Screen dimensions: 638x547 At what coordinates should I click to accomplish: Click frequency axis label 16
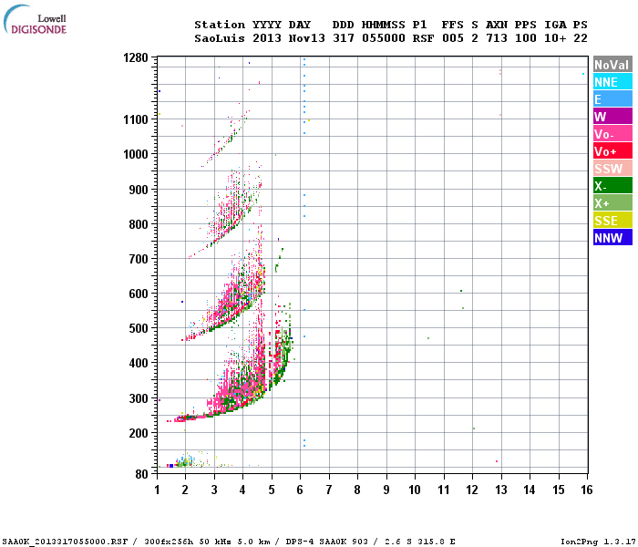(x=587, y=490)
